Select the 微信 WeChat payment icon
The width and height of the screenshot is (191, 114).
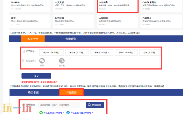(42, 61)
